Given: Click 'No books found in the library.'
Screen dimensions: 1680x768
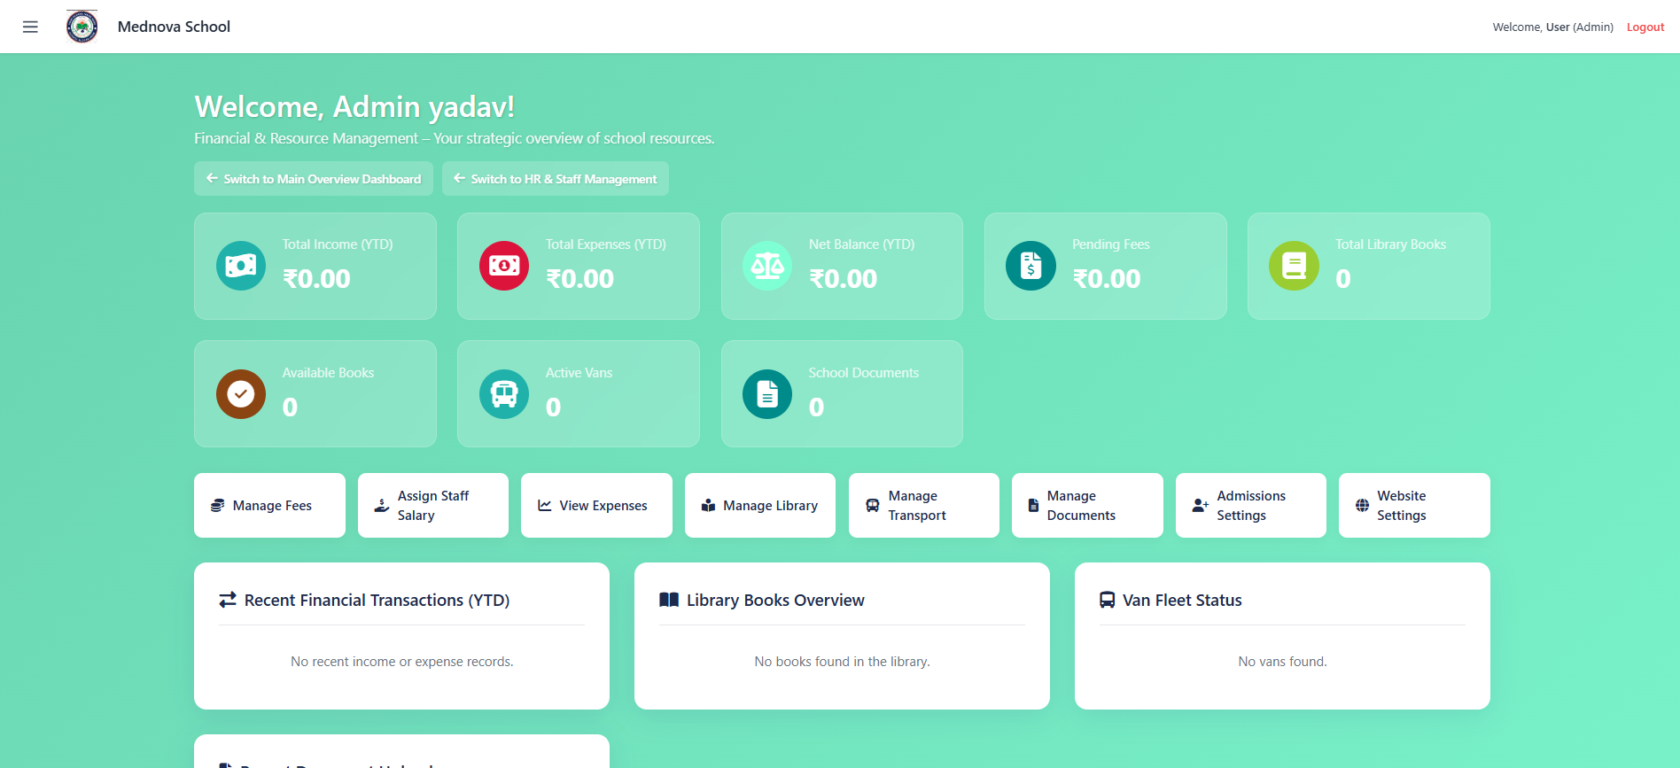Looking at the screenshot, I should coord(843,662).
